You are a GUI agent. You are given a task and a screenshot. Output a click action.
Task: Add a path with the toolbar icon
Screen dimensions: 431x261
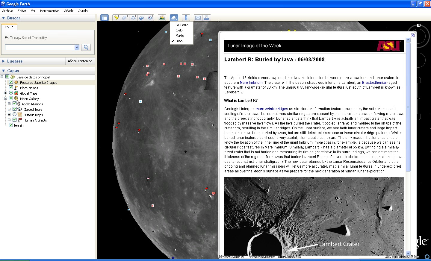tap(133, 18)
